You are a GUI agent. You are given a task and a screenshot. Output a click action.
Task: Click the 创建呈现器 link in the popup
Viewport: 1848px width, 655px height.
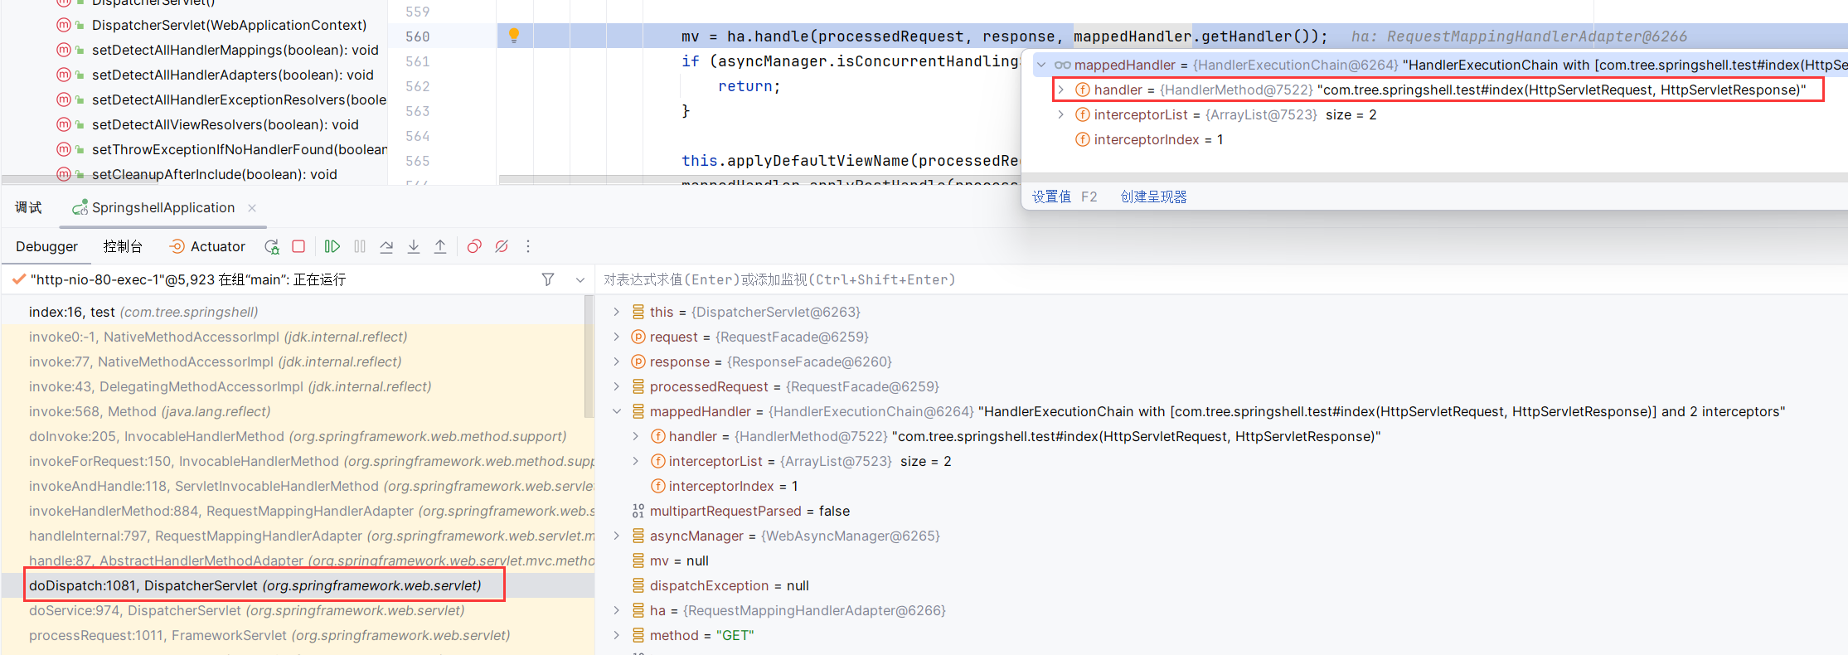tap(1153, 196)
